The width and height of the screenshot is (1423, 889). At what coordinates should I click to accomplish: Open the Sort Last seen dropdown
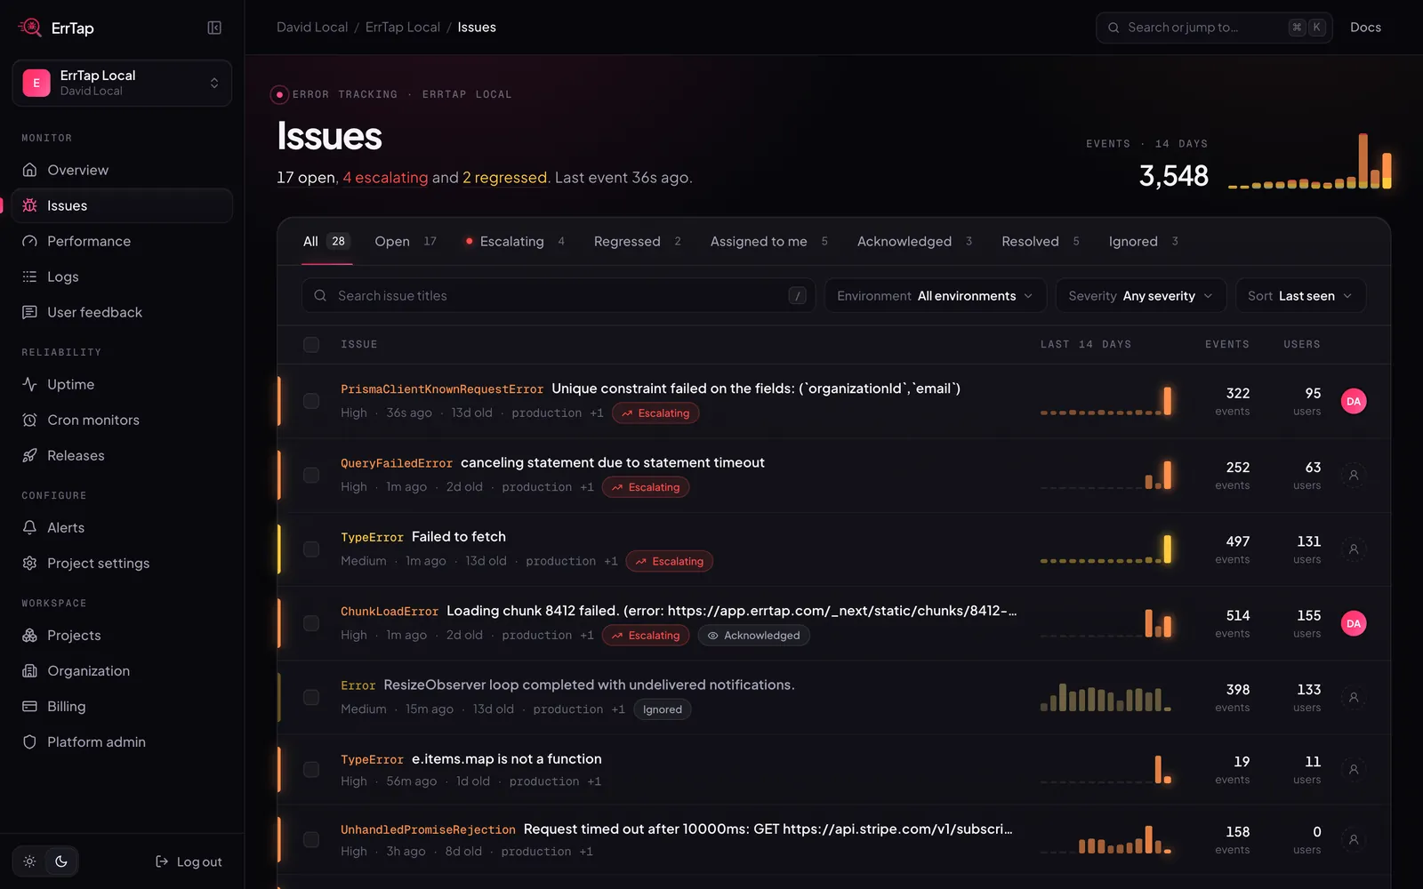[x=1300, y=295]
